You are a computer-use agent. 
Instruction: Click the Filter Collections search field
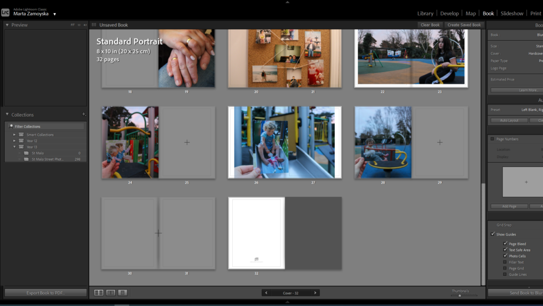46,126
